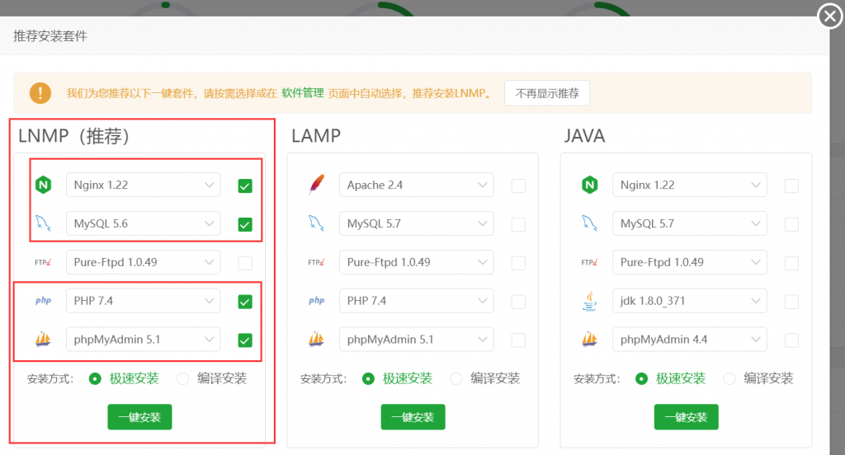Click the MySQL dolphin icon in LNMP
Screen dimensions: 845x455
tap(43, 224)
